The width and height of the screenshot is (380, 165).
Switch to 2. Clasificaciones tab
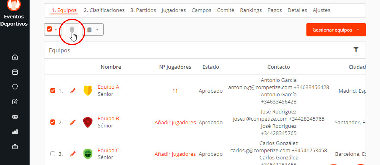point(104,10)
